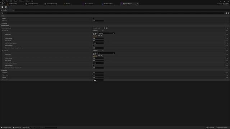Click the console command input field
This screenshot has height=129, width=230.
pos(43,128)
